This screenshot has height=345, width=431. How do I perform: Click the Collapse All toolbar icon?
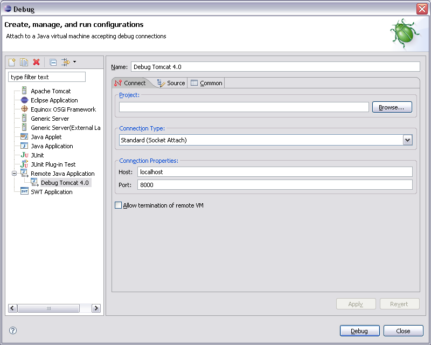[x=53, y=63]
